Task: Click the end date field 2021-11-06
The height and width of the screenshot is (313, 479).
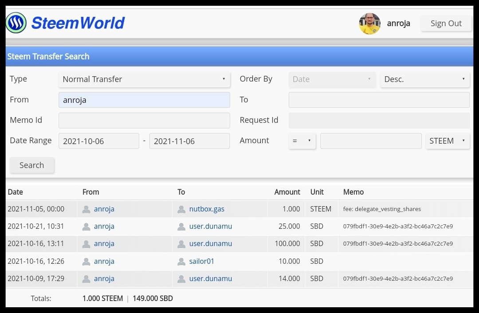Action: pyautogui.click(x=189, y=141)
